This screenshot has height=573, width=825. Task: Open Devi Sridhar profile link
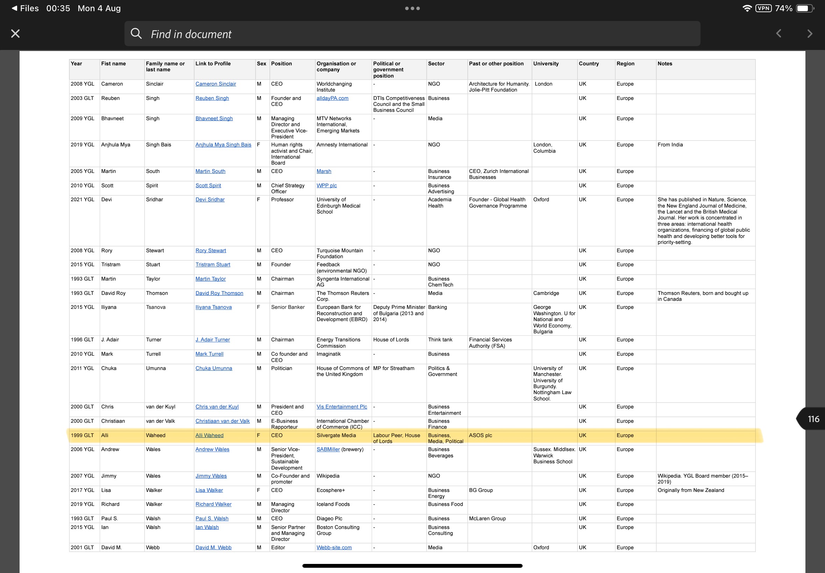(210, 200)
